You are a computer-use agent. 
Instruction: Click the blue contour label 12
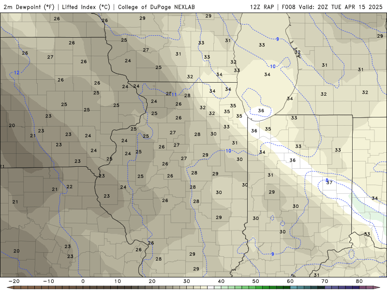tap(16, 72)
